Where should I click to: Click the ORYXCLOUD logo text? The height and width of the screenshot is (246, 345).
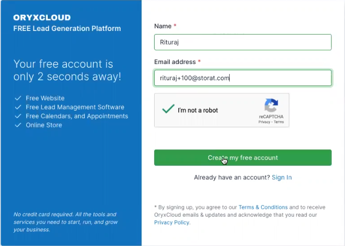tap(42, 18)
